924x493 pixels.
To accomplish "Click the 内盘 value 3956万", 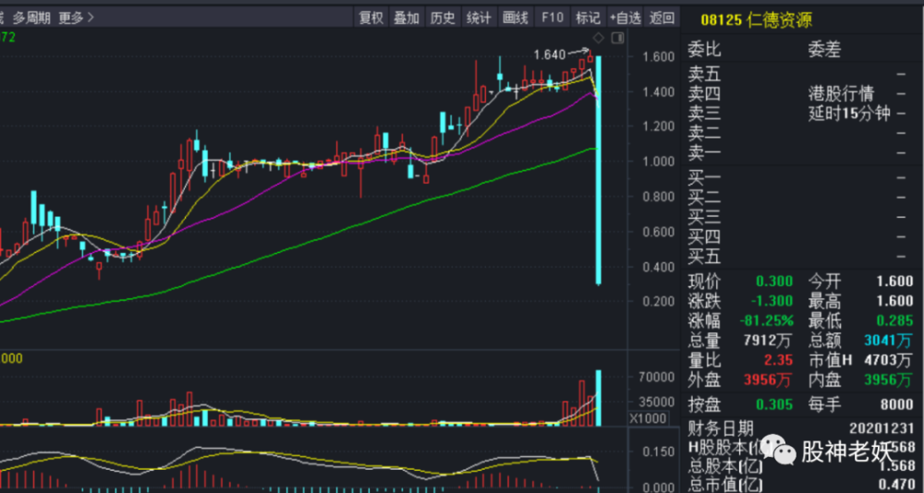I will click(x=889, y=380).
